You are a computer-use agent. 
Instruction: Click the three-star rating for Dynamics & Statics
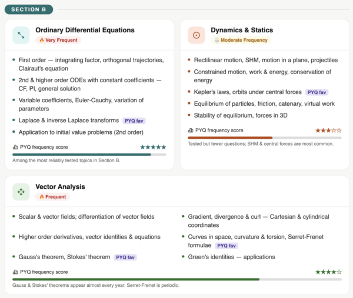point(328,130)
